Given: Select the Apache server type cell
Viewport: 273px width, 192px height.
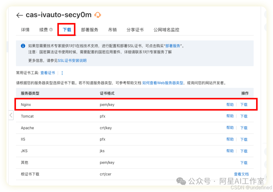Looking at the screenshot, I should [28, 128].
